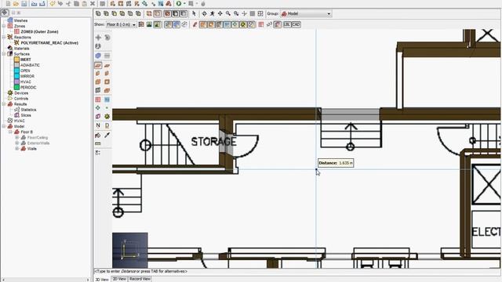Click the New file icon
The height and width of the screenshot is (282, 502).
pyautogui.click(x=8, y=3)
